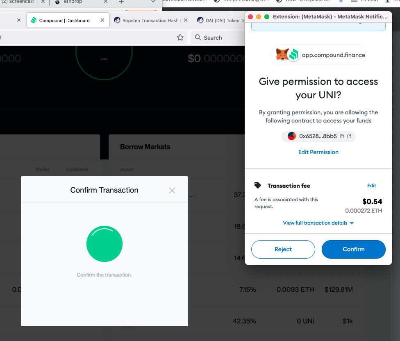
Task: Click the Asset column header
Action: click(127, 169)
